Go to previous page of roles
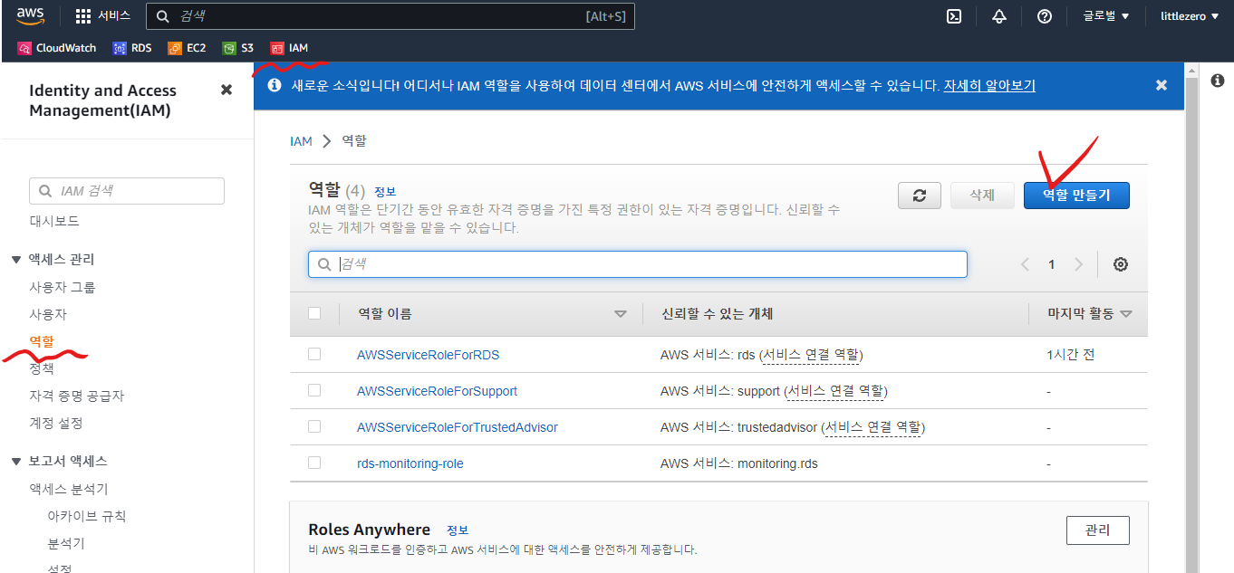Image resolution: width=1234 pixels, height=573 pixels. click(x=1026, y=264)
